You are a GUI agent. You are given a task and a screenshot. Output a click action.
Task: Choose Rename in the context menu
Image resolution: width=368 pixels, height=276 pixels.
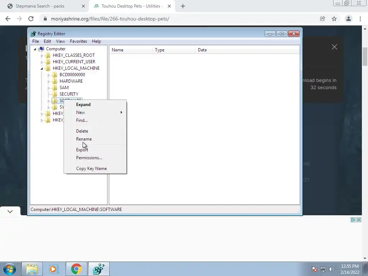[x=84, y=139]
